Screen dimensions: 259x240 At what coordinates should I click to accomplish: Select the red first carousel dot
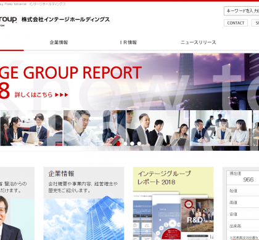118,143
